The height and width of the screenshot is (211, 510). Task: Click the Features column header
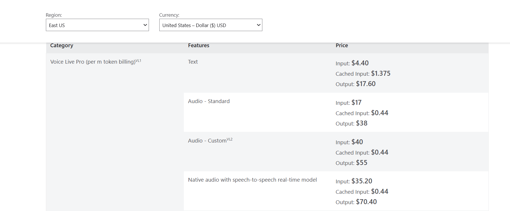pos(199,45)
